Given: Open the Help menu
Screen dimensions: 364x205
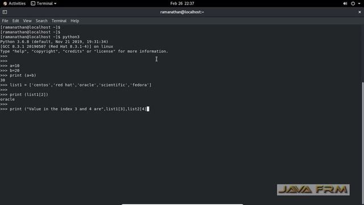Looking at the screenshot, I should pyautogui.click(x=75, y=20).
